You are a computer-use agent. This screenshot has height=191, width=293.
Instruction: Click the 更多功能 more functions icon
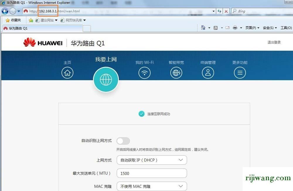(x=240, y=73)
